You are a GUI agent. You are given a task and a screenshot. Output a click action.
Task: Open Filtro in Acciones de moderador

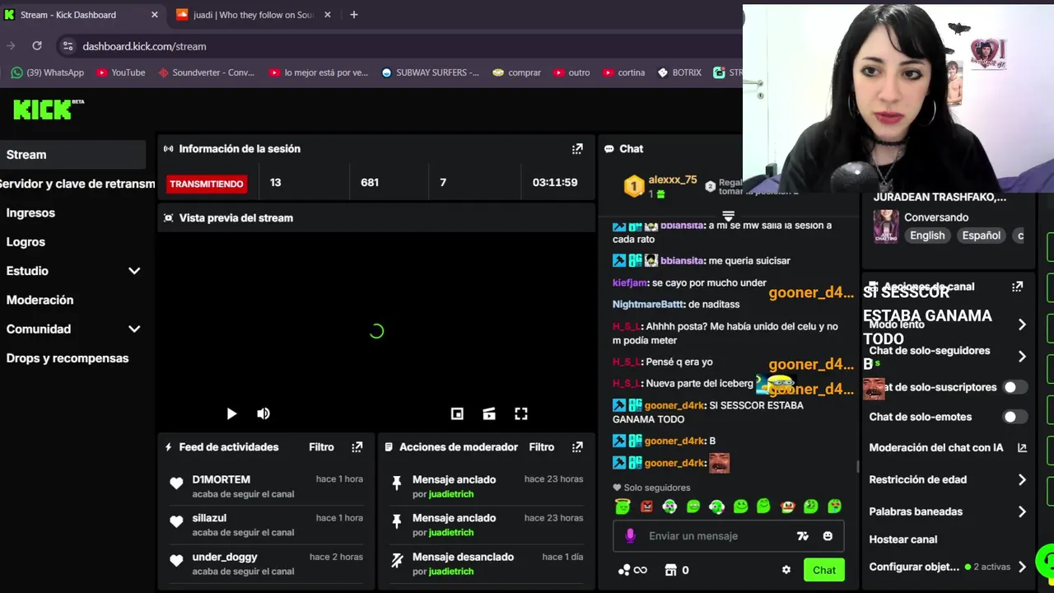coord(541,447)
